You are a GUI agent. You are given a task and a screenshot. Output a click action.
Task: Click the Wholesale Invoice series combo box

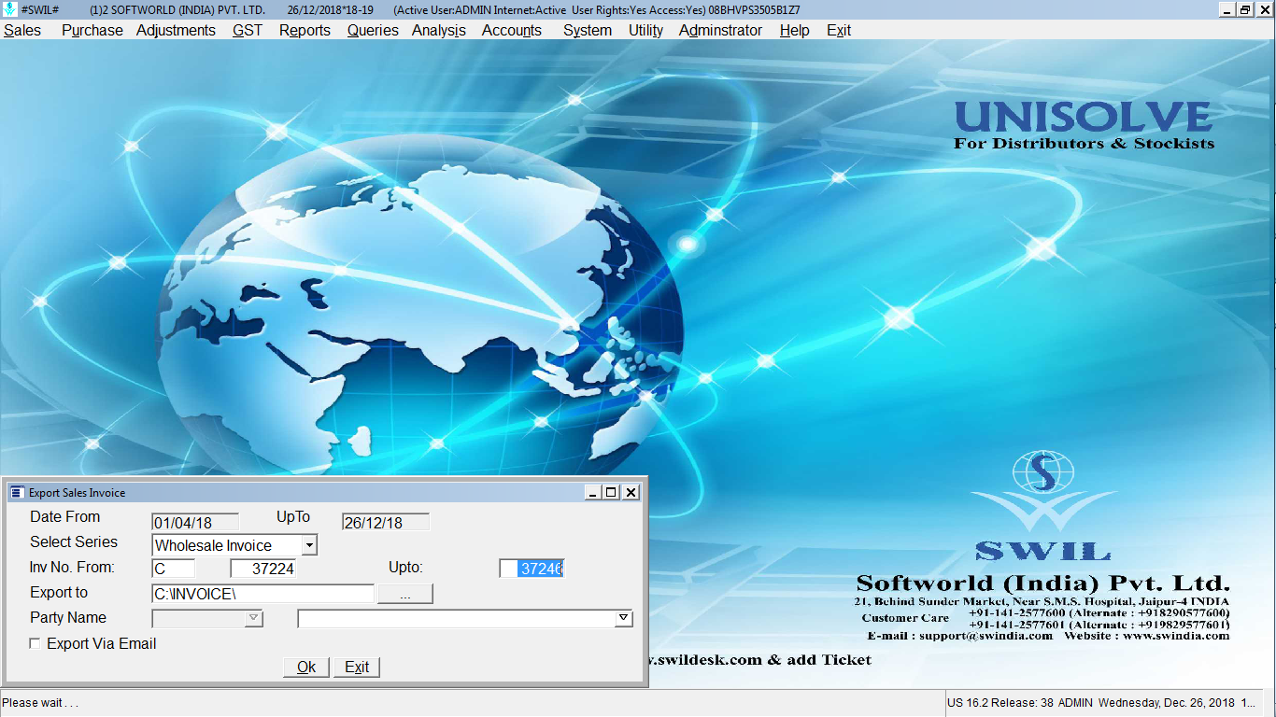pyautogui.click(x=234, y=545)
